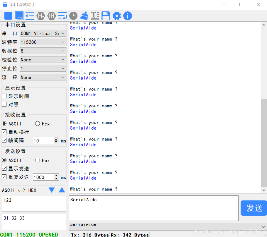Open settings via the gear icon
Screen dimensions: 267x237
117,16
